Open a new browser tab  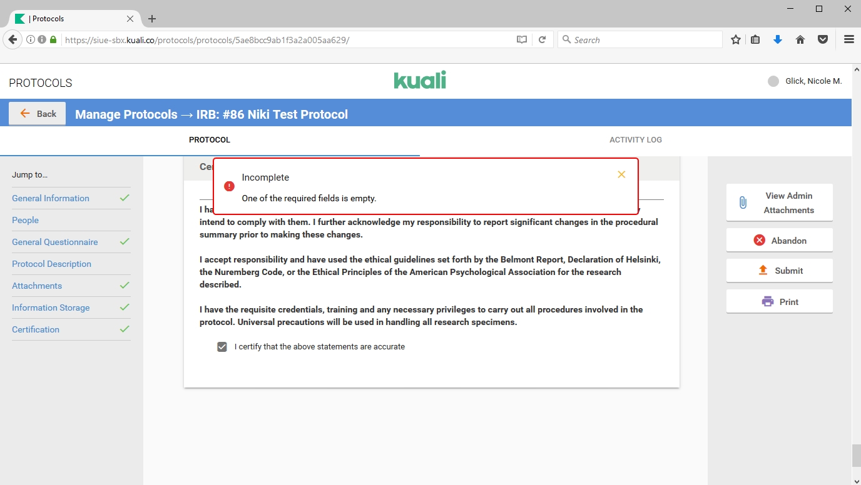click(x=152, y=19)
